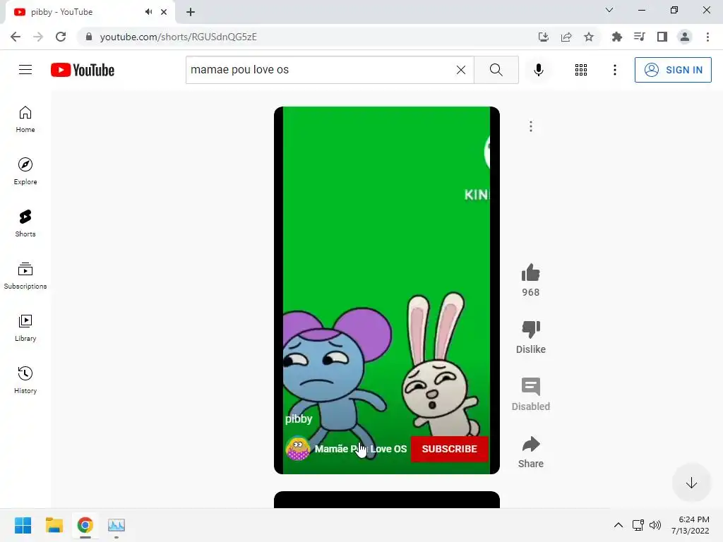The width and height of the screenshot is (723, 542).
Task: Show hidden system tray icons
Action: tap(619, 525)
